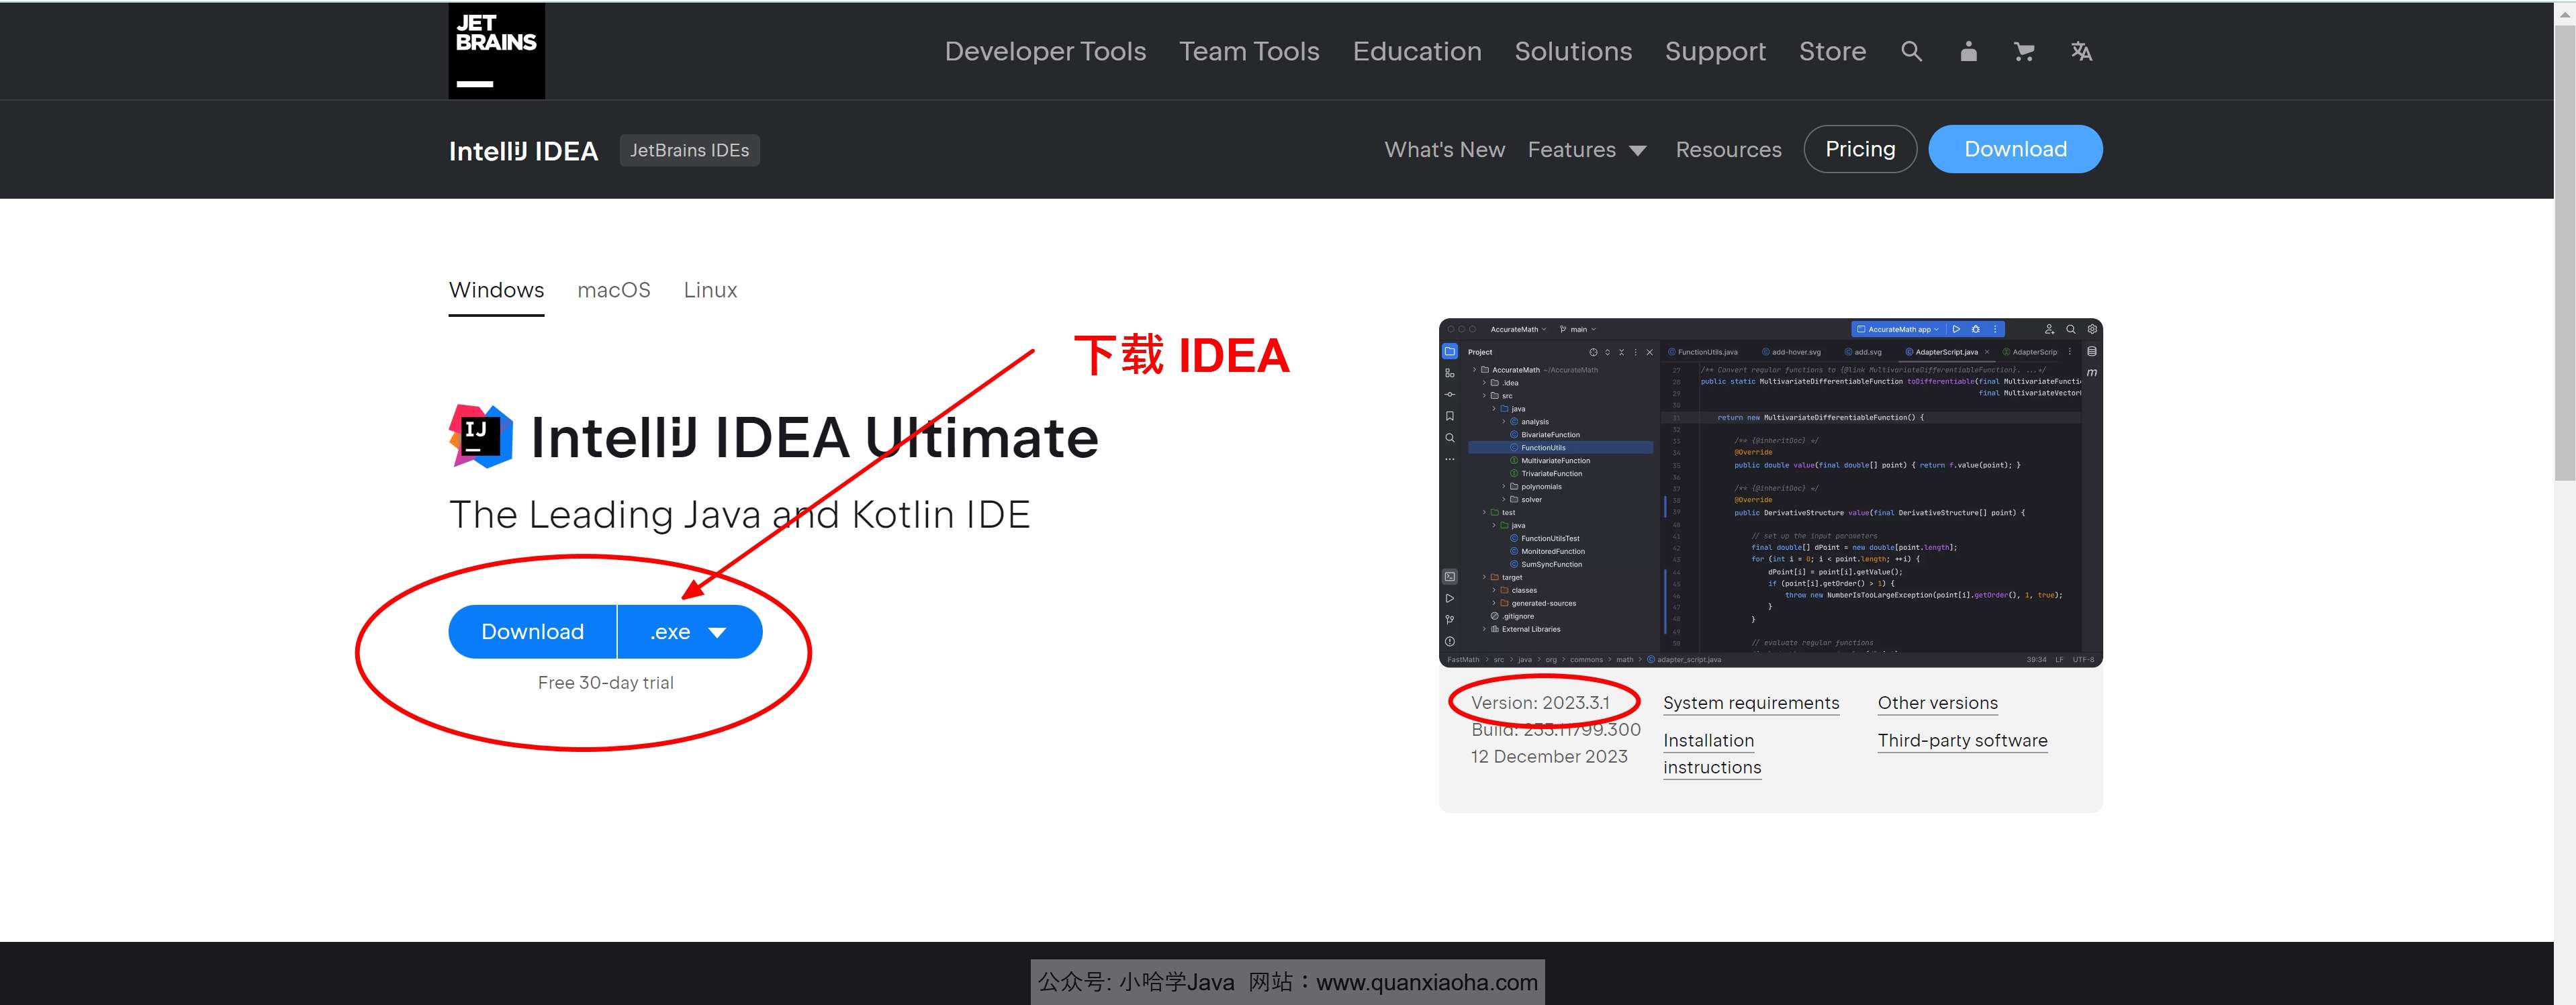Select the Windows tab
Viewport: 2576px width, 1005px height.
click(496, 290)
